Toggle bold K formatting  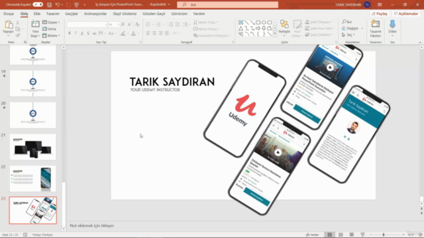70,33
